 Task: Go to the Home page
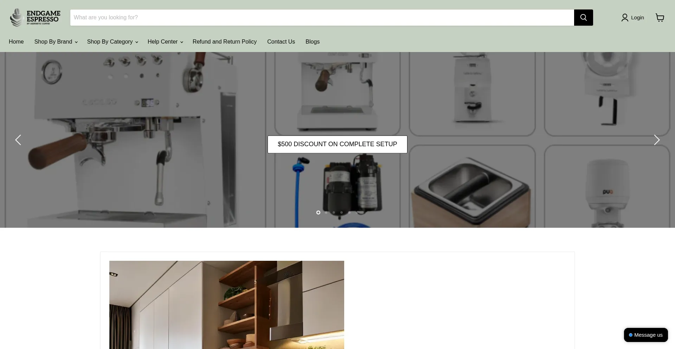[x=16, y=41]
